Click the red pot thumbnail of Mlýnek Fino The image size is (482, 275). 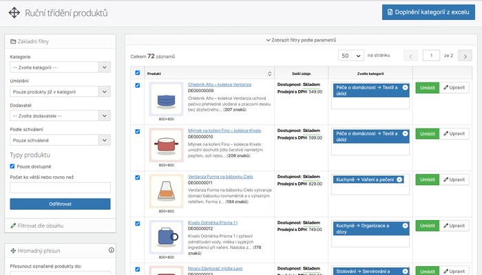point(167,145)
